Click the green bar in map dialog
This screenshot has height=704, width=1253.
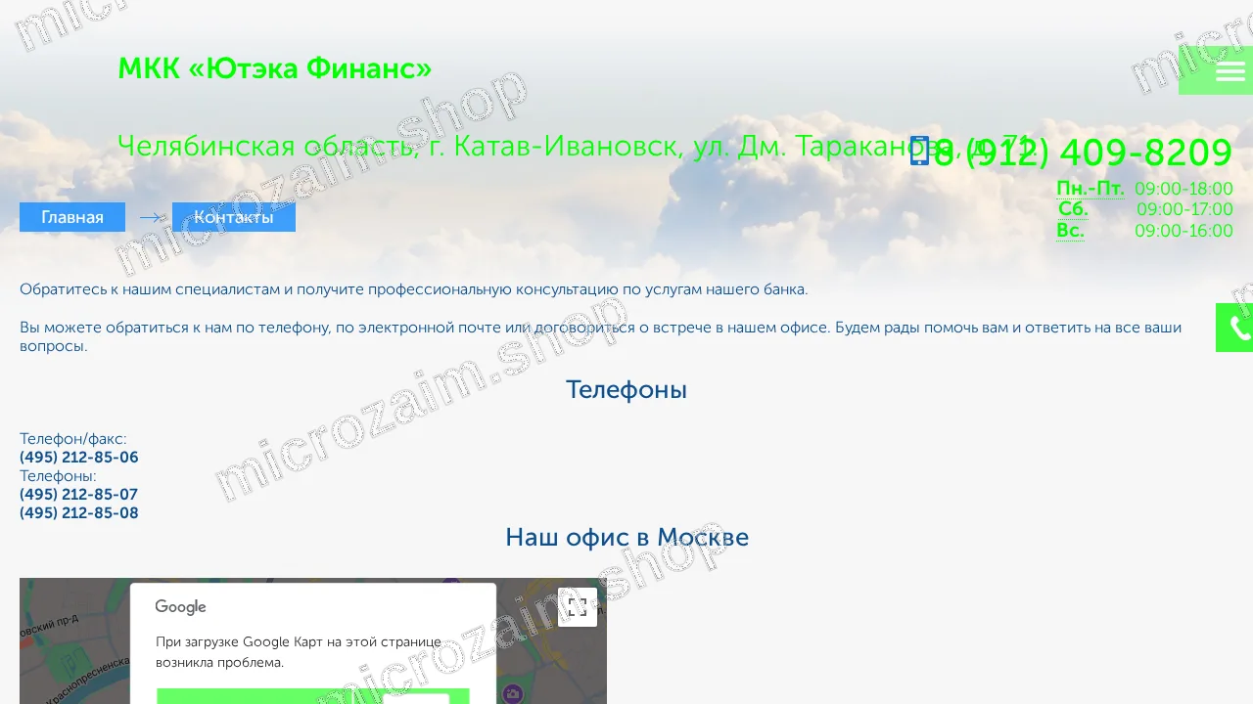click(x=313, y=696)
